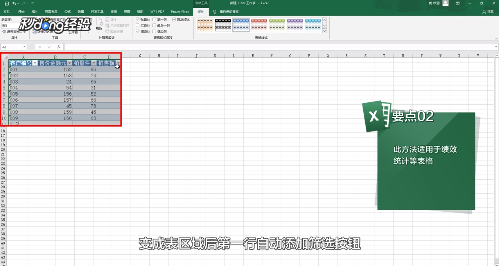Screen dimensions: 499x266
Task: Click the lightbulb 操作说明搜索 icon
Action: tap(215, 12)
